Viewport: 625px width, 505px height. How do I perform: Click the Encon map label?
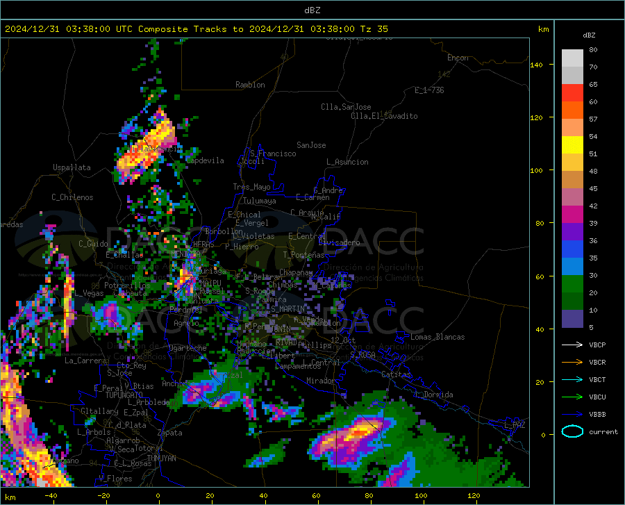click(458, 58)
